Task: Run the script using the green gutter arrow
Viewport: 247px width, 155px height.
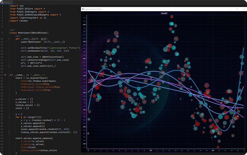Action: (5, 75)
